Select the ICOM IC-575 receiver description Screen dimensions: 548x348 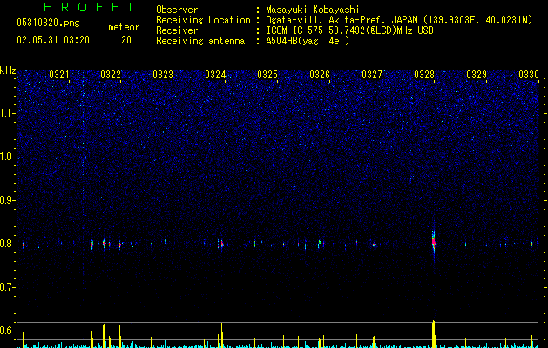click(349, 30)
